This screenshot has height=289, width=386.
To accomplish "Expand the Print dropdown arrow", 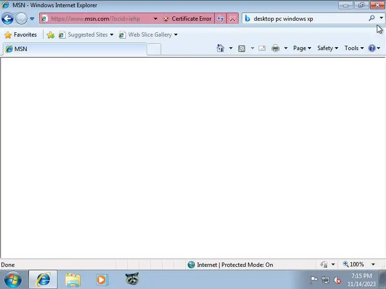I will pyautogui.click(x=286, y=48).
